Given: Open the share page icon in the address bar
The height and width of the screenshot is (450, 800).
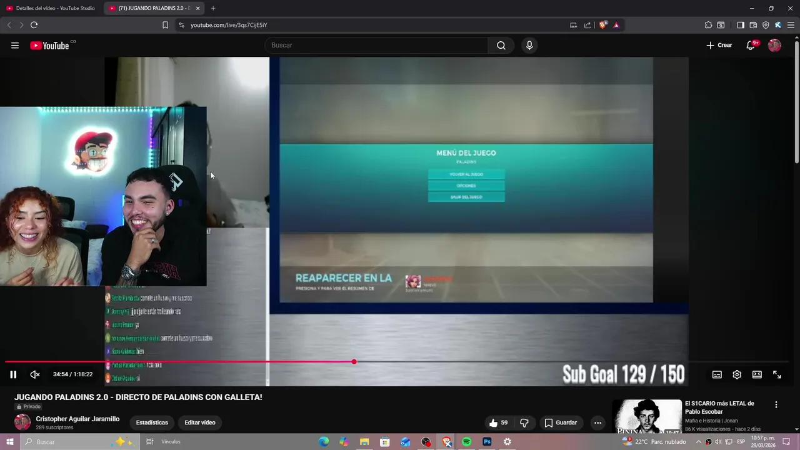Looking at the screenshot, I should click(x=587, y=25).
